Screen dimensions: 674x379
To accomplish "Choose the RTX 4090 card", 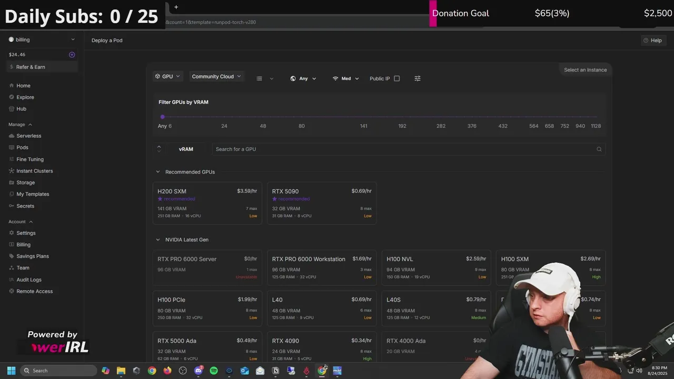I will (x=322, y=347).
